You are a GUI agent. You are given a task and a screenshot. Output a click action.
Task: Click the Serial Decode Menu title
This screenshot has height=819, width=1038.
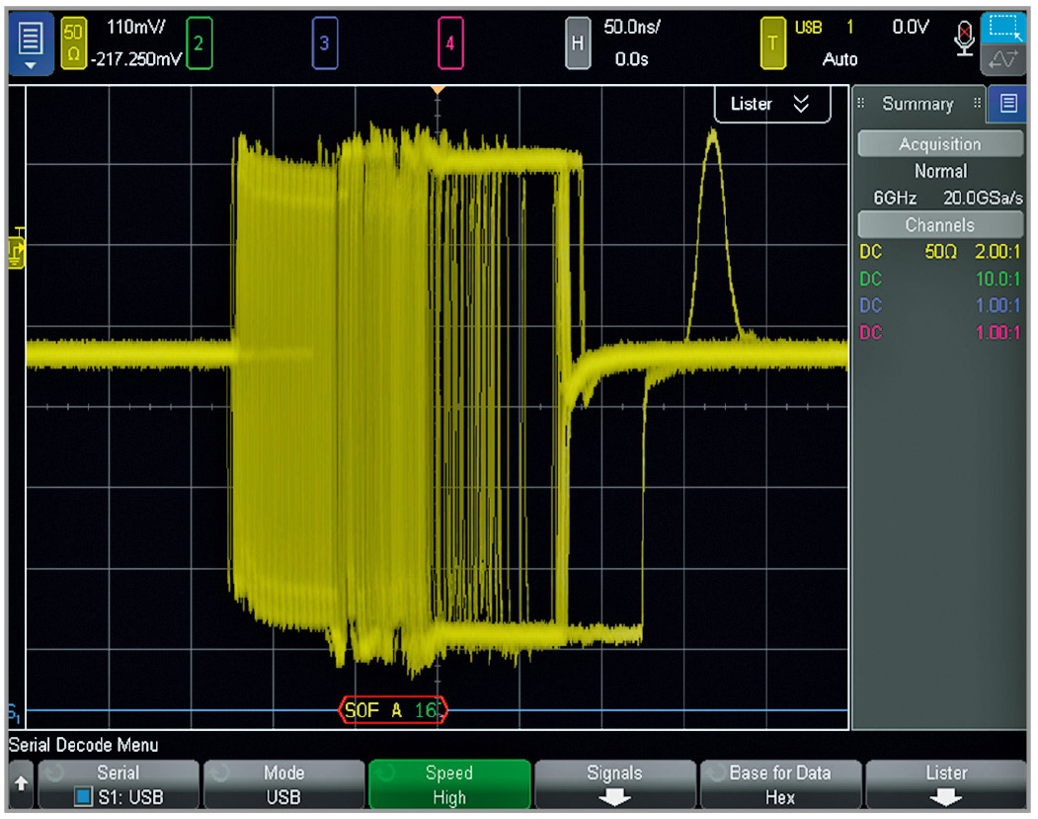coord(83,746)
